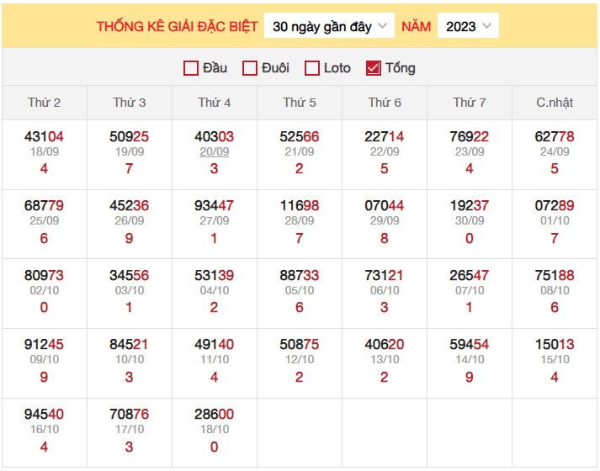Click the Thứ 5 column header
The width and height of the screenshot is (600, 471).
[300, 103]
